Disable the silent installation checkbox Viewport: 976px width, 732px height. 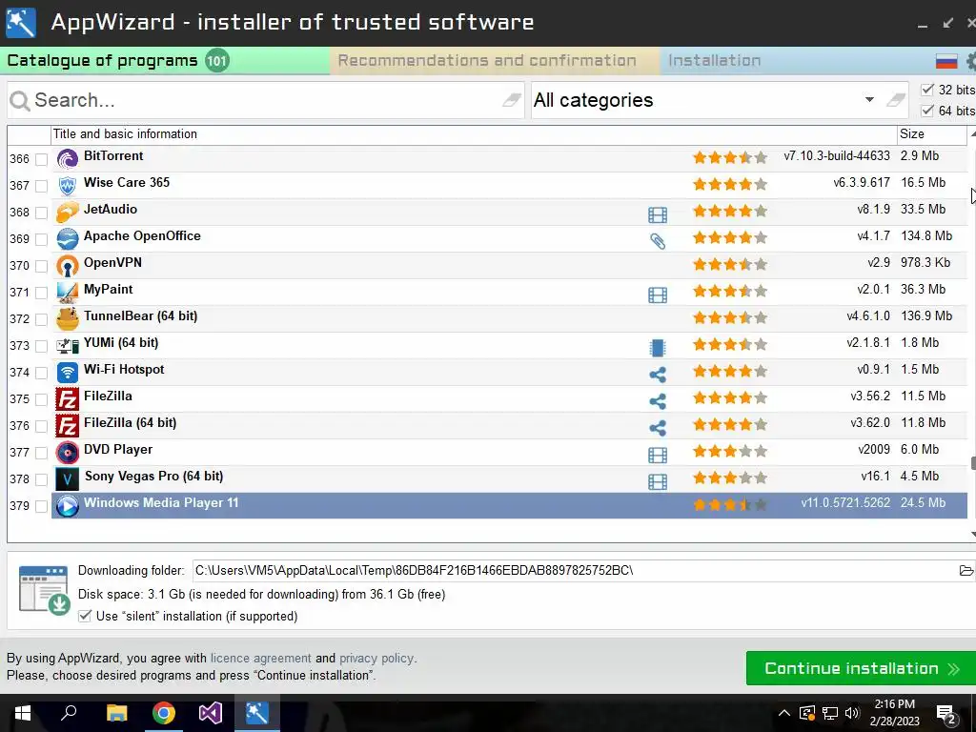point(85,617)
